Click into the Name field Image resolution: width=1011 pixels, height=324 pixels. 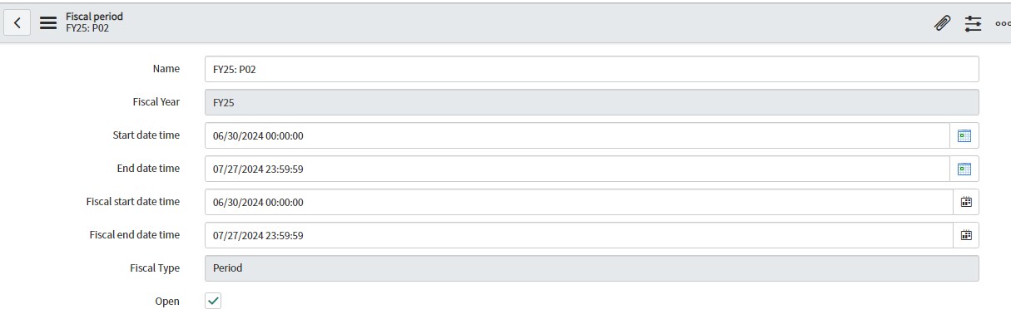(x=592, y=69)
